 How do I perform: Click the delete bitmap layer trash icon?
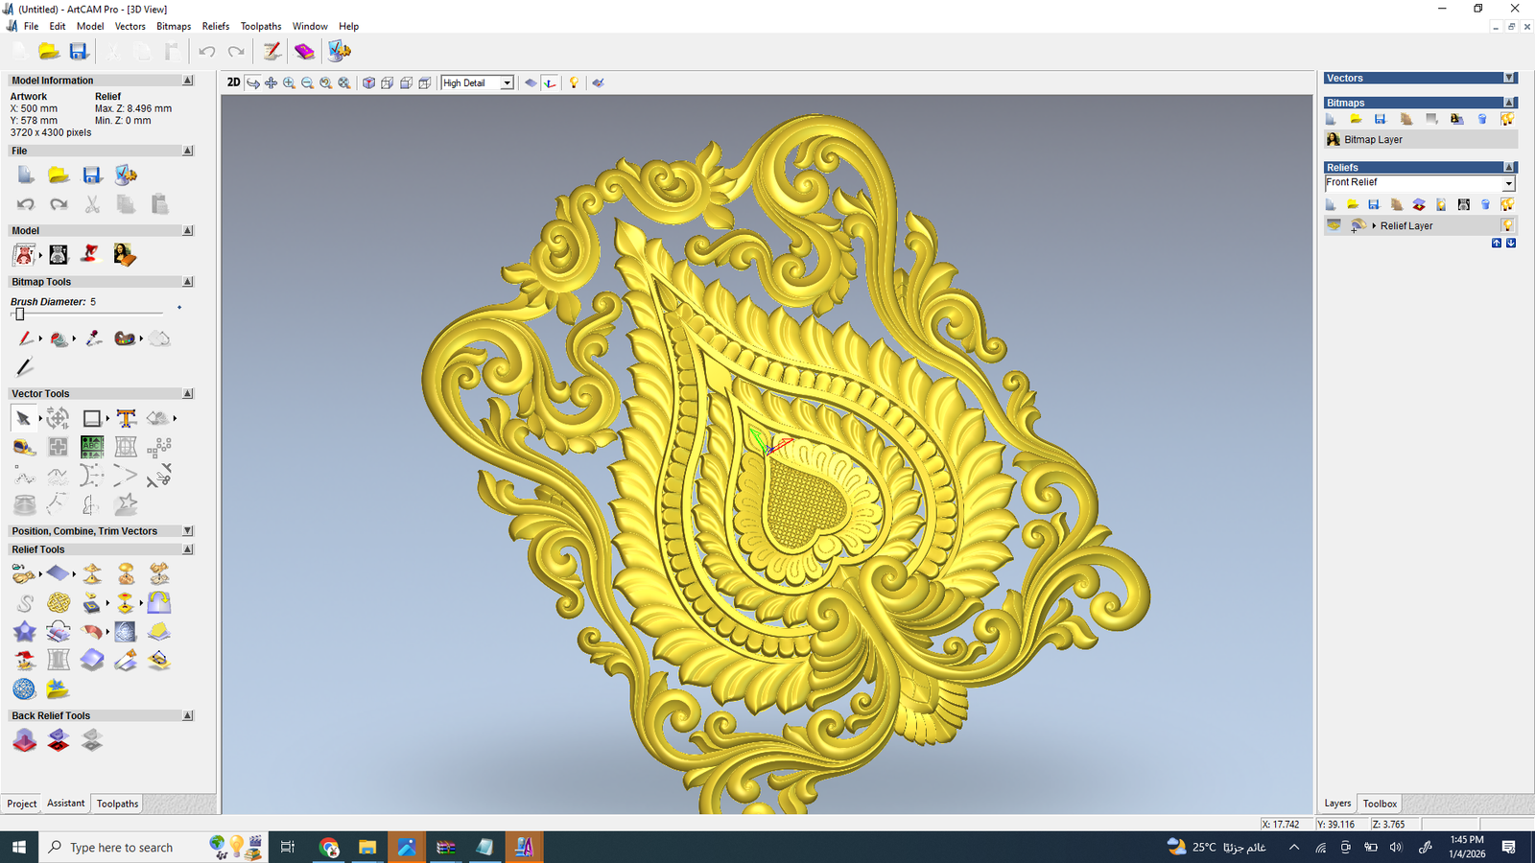[1482, 119]
